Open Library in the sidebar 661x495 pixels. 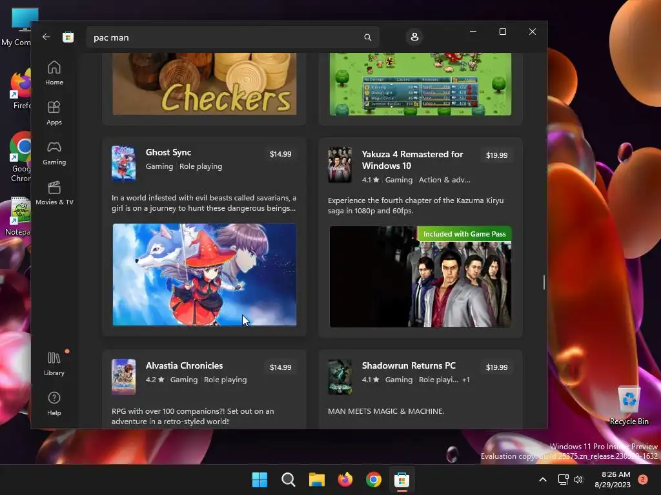point(54,364)
